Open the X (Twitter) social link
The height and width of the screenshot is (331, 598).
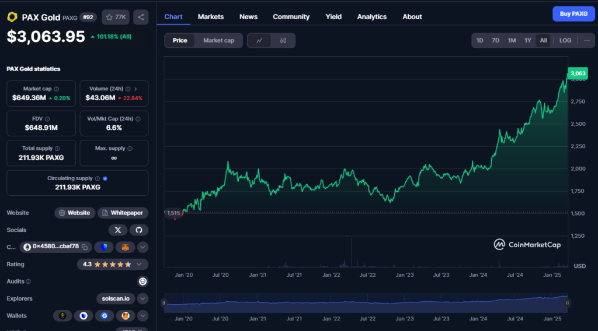pyautogui.click(x=118, y=230)
